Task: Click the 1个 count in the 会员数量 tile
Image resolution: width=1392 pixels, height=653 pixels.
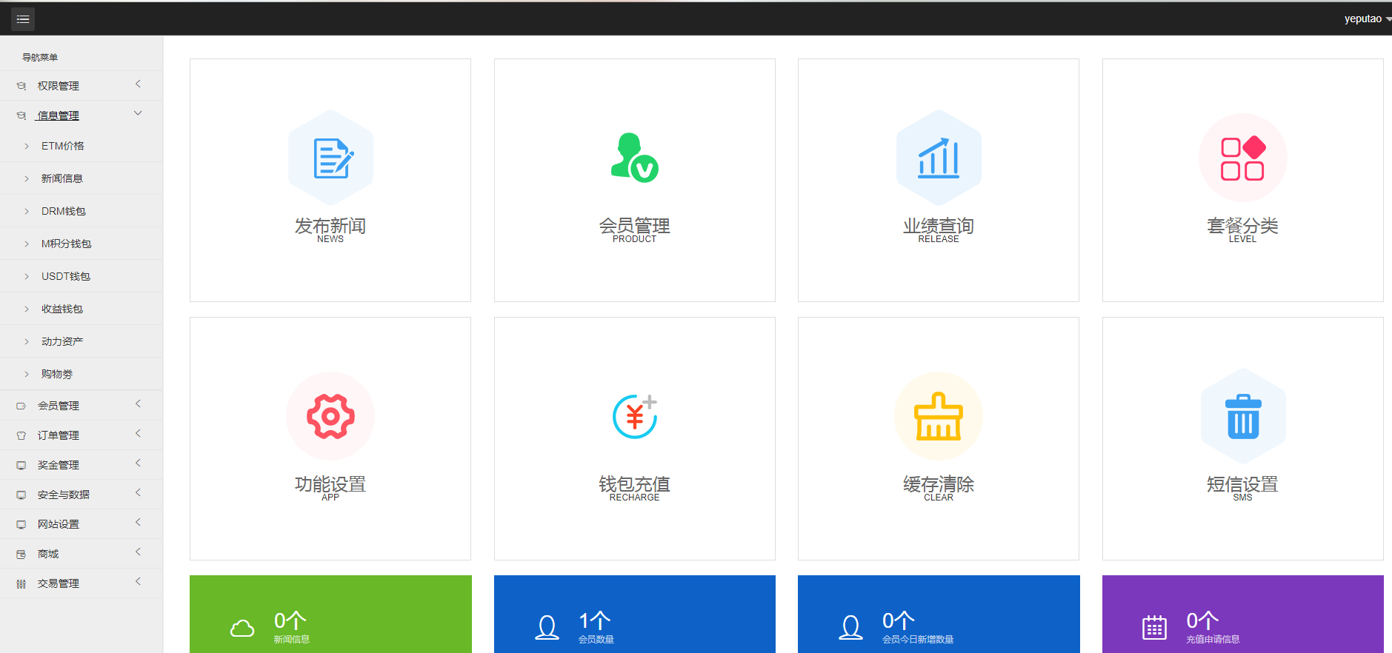Action: (594, 620)
